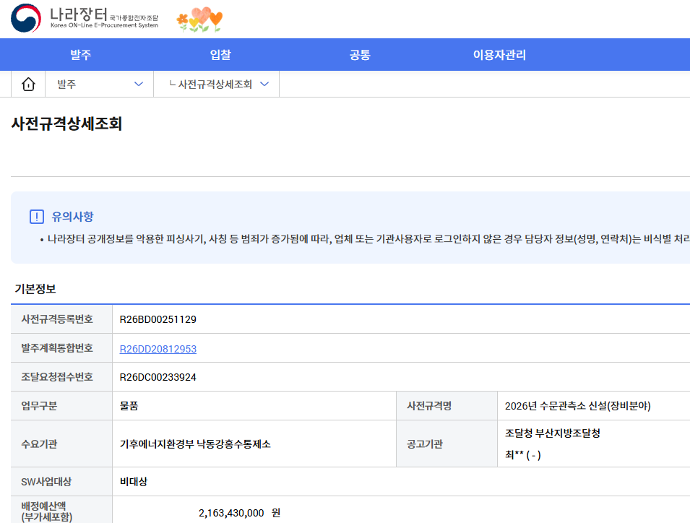Click masked contact name 최** ( - )

coord(523,455)
